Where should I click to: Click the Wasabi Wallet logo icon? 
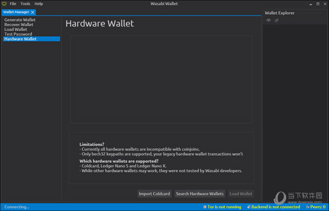pos(4,4)
